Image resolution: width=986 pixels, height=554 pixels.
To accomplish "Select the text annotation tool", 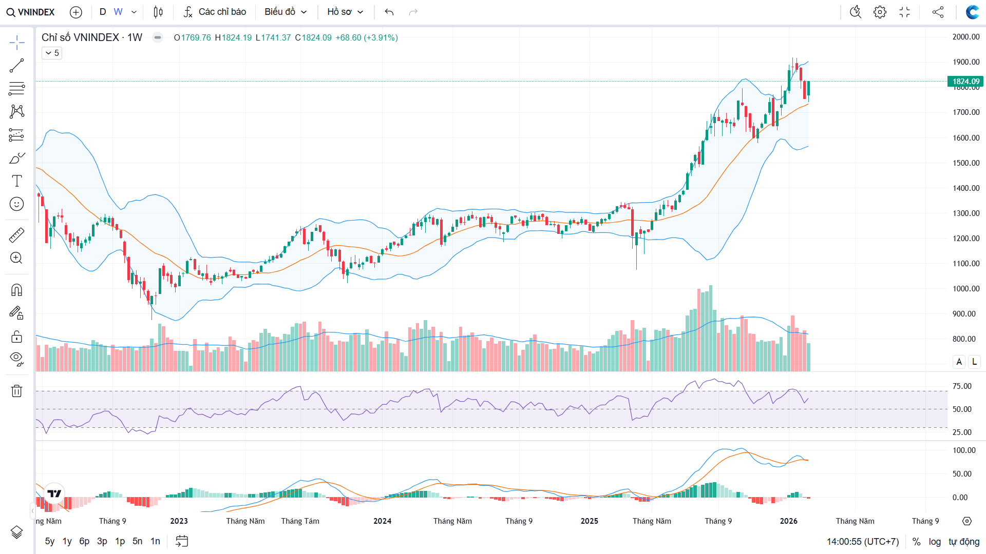I will coord(16,181).
